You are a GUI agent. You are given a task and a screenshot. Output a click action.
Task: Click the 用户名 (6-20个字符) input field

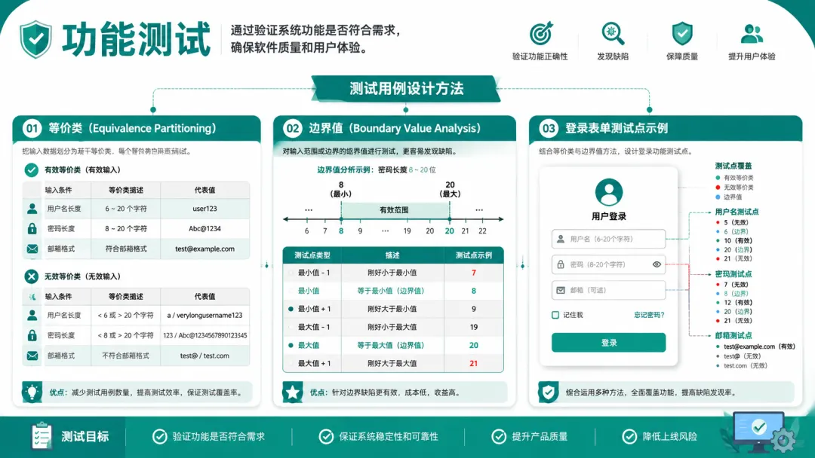[x=609, y=239]
